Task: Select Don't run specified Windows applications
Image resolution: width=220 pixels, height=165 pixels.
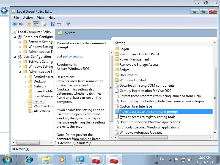Action: point(150,122)
